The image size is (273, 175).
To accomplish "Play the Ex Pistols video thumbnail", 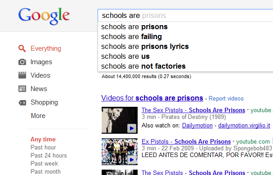I will coord(120,152).
